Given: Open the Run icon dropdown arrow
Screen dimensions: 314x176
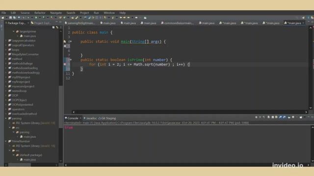Looking at the screenshot, I should pos(40,18).
